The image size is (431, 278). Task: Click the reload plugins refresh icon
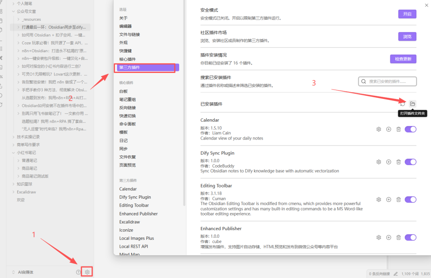coord(403,104)
